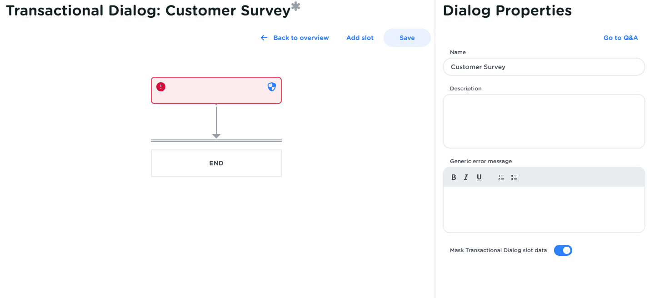The width and height of the screenshot is (649, 298).
Task: Click into the Description text box
Action: tap(544, 121)
